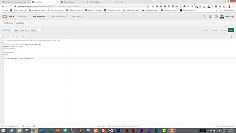Expand the App Builder dropdown arrow
The width and height of the screenshot is (236, 133).
[28, 17]
